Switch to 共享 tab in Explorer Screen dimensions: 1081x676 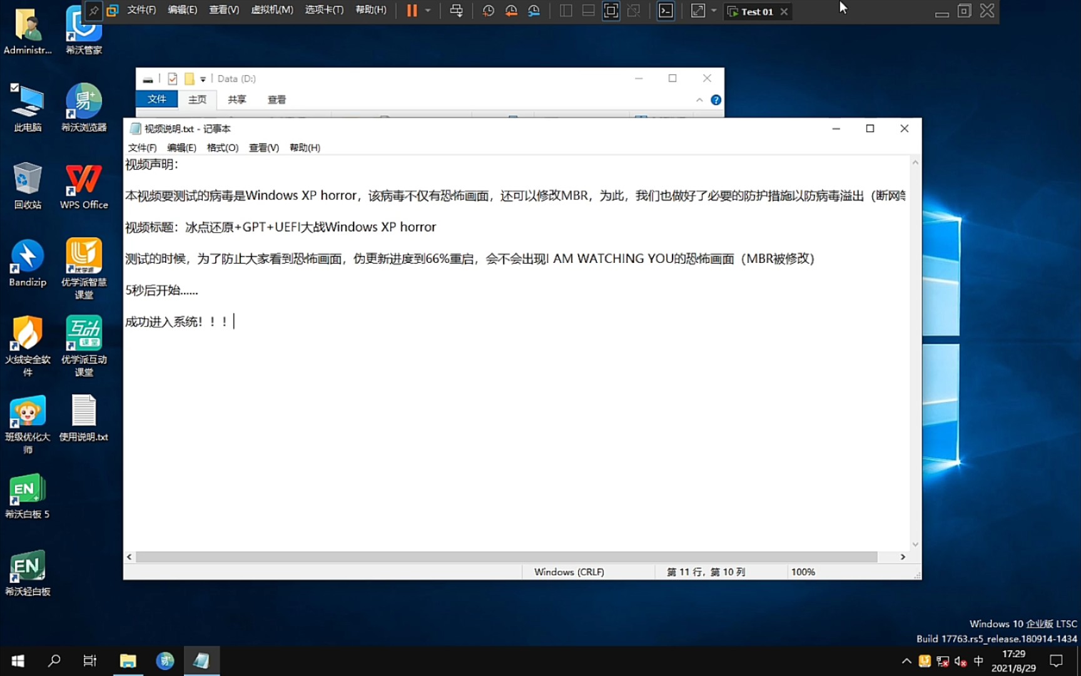236,100
